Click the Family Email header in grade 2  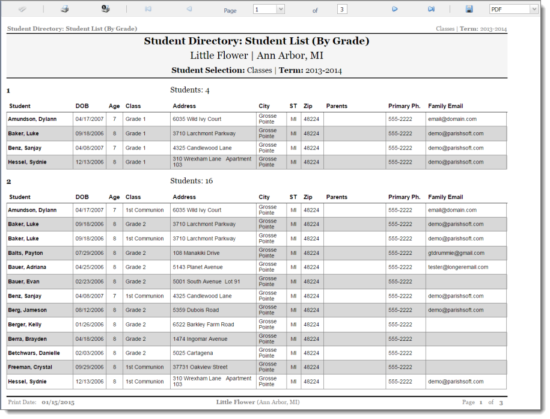tap(445, 197)
